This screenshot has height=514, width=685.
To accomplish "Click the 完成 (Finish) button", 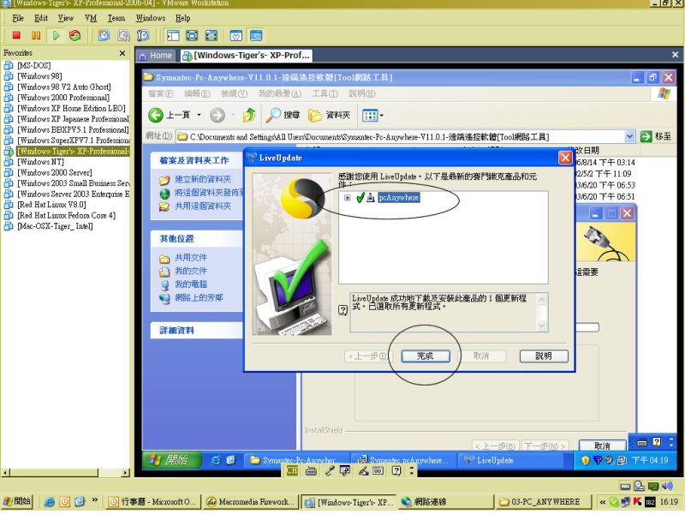I will (x=425, y=356).
